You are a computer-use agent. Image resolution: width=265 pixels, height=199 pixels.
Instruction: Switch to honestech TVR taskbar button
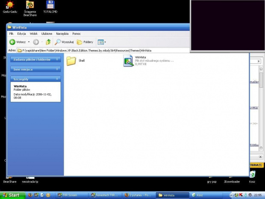coord(105,195)
